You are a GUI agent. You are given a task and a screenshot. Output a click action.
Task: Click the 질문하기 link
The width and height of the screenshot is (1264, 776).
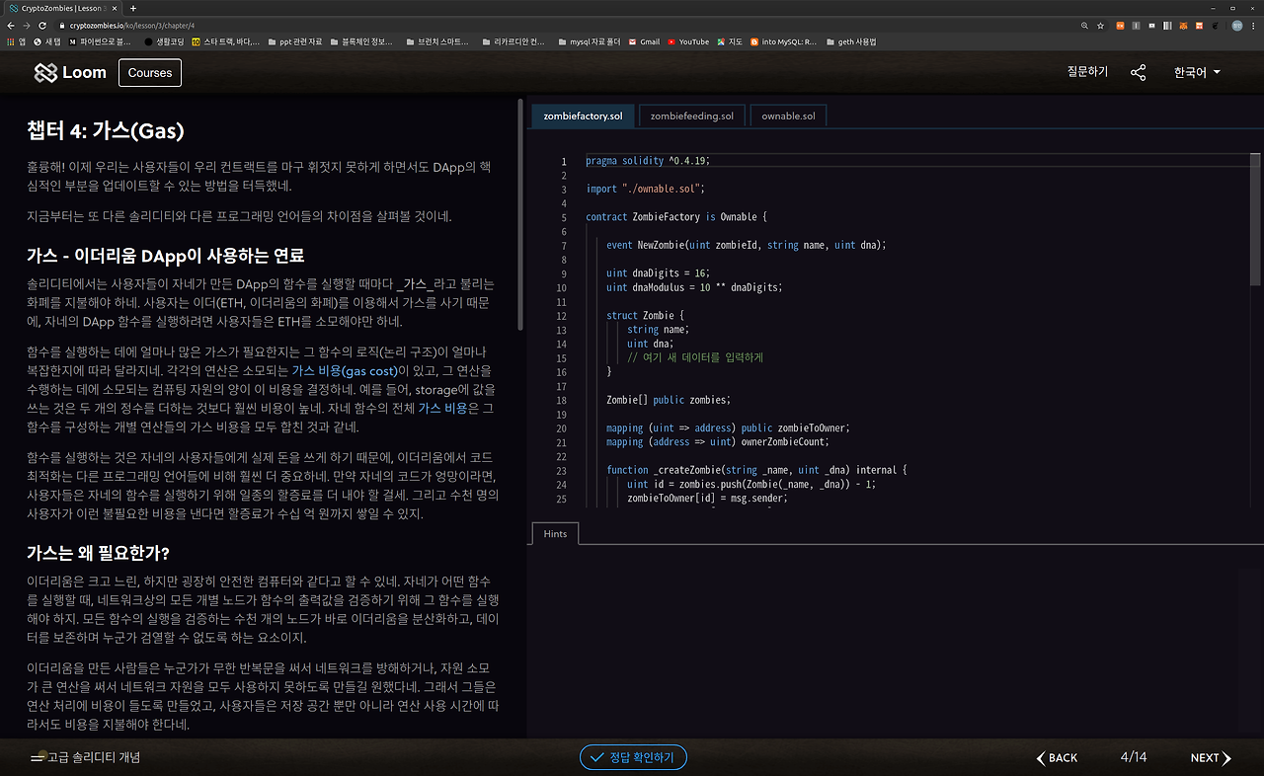(x=1087, y=72)
